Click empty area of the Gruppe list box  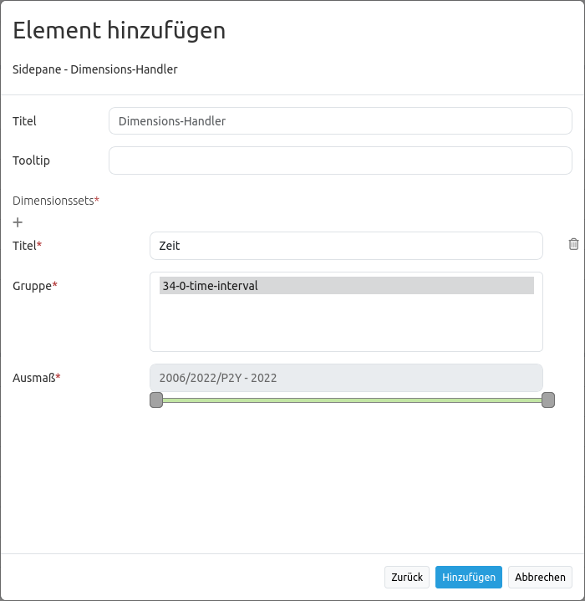point(346,326)
